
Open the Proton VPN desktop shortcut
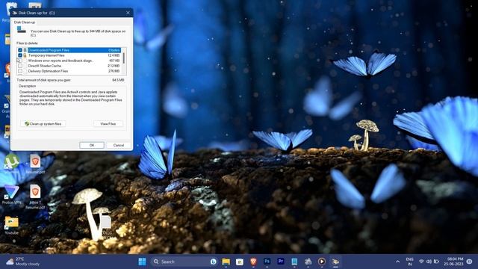click(x=12, y=194)
